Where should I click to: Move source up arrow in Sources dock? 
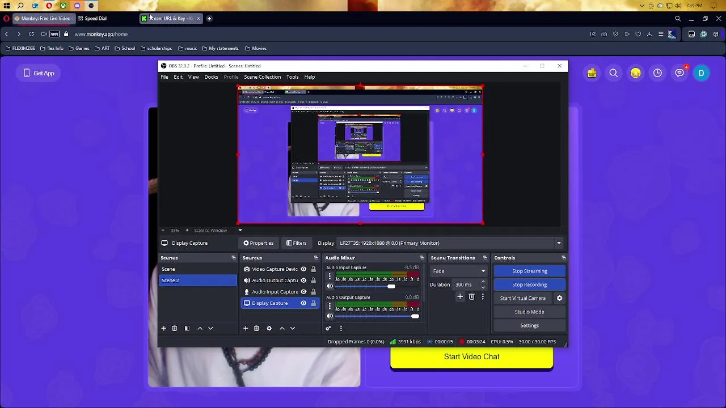282,328
